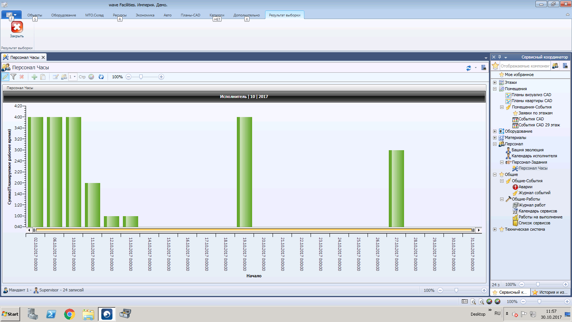
Task: Open PowerShell from the taskbar
Action: point(51,314)
